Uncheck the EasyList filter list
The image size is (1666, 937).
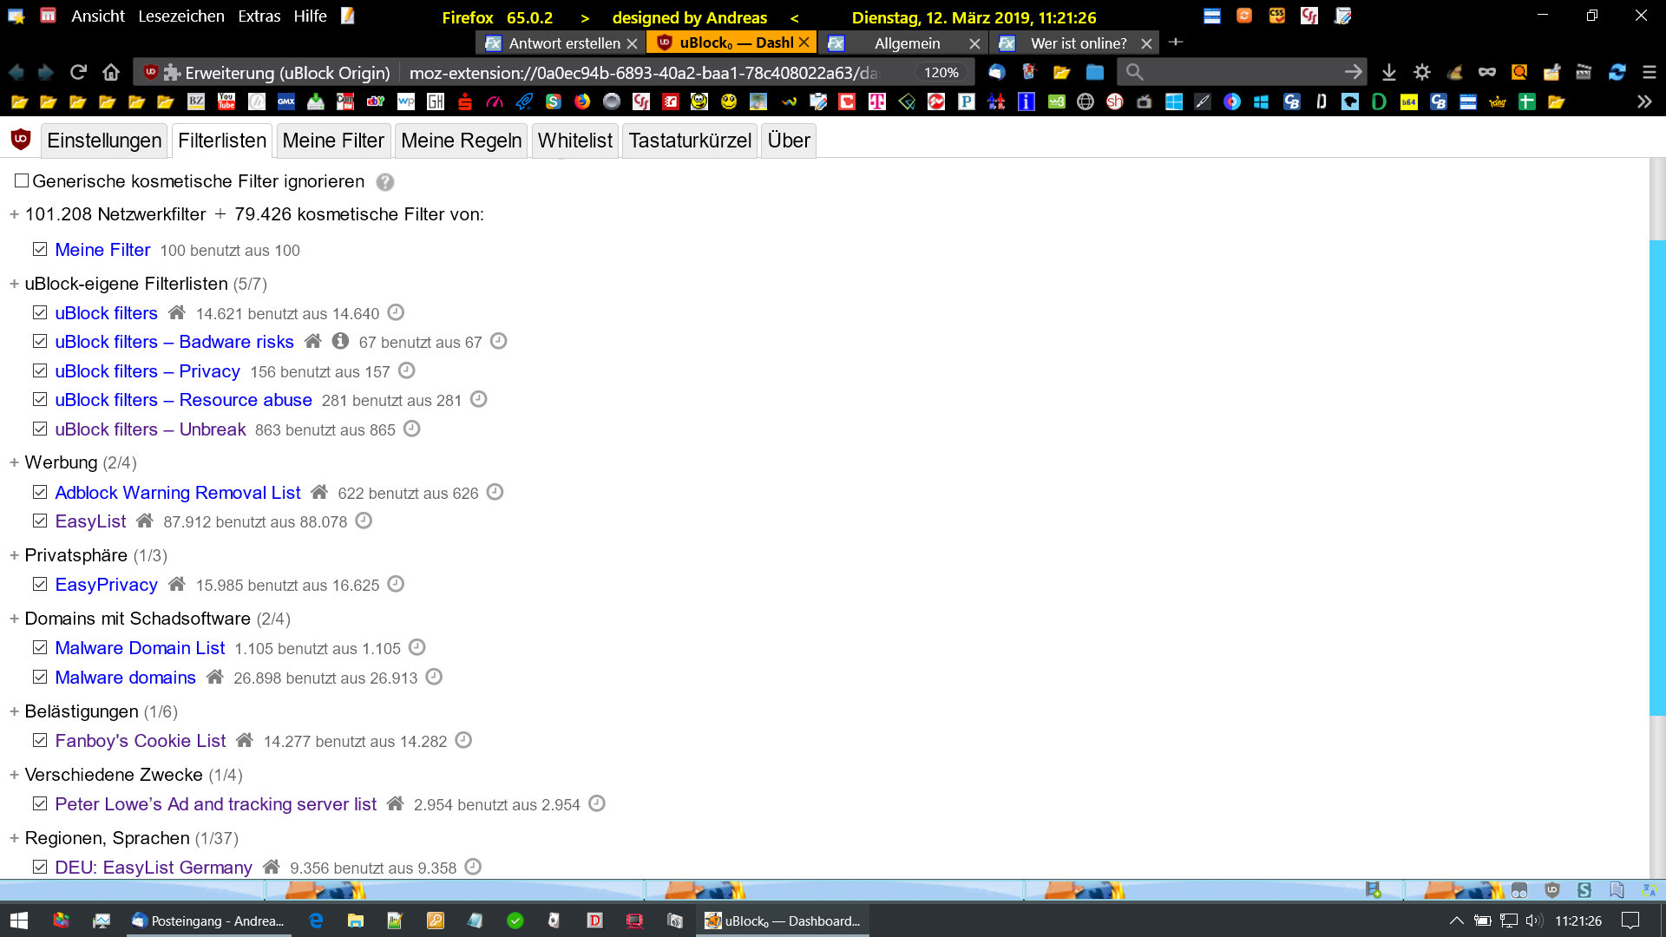coord(40,521)
